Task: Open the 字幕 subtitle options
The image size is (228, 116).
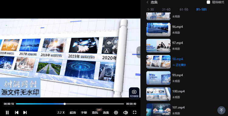Action: (84, 113)
